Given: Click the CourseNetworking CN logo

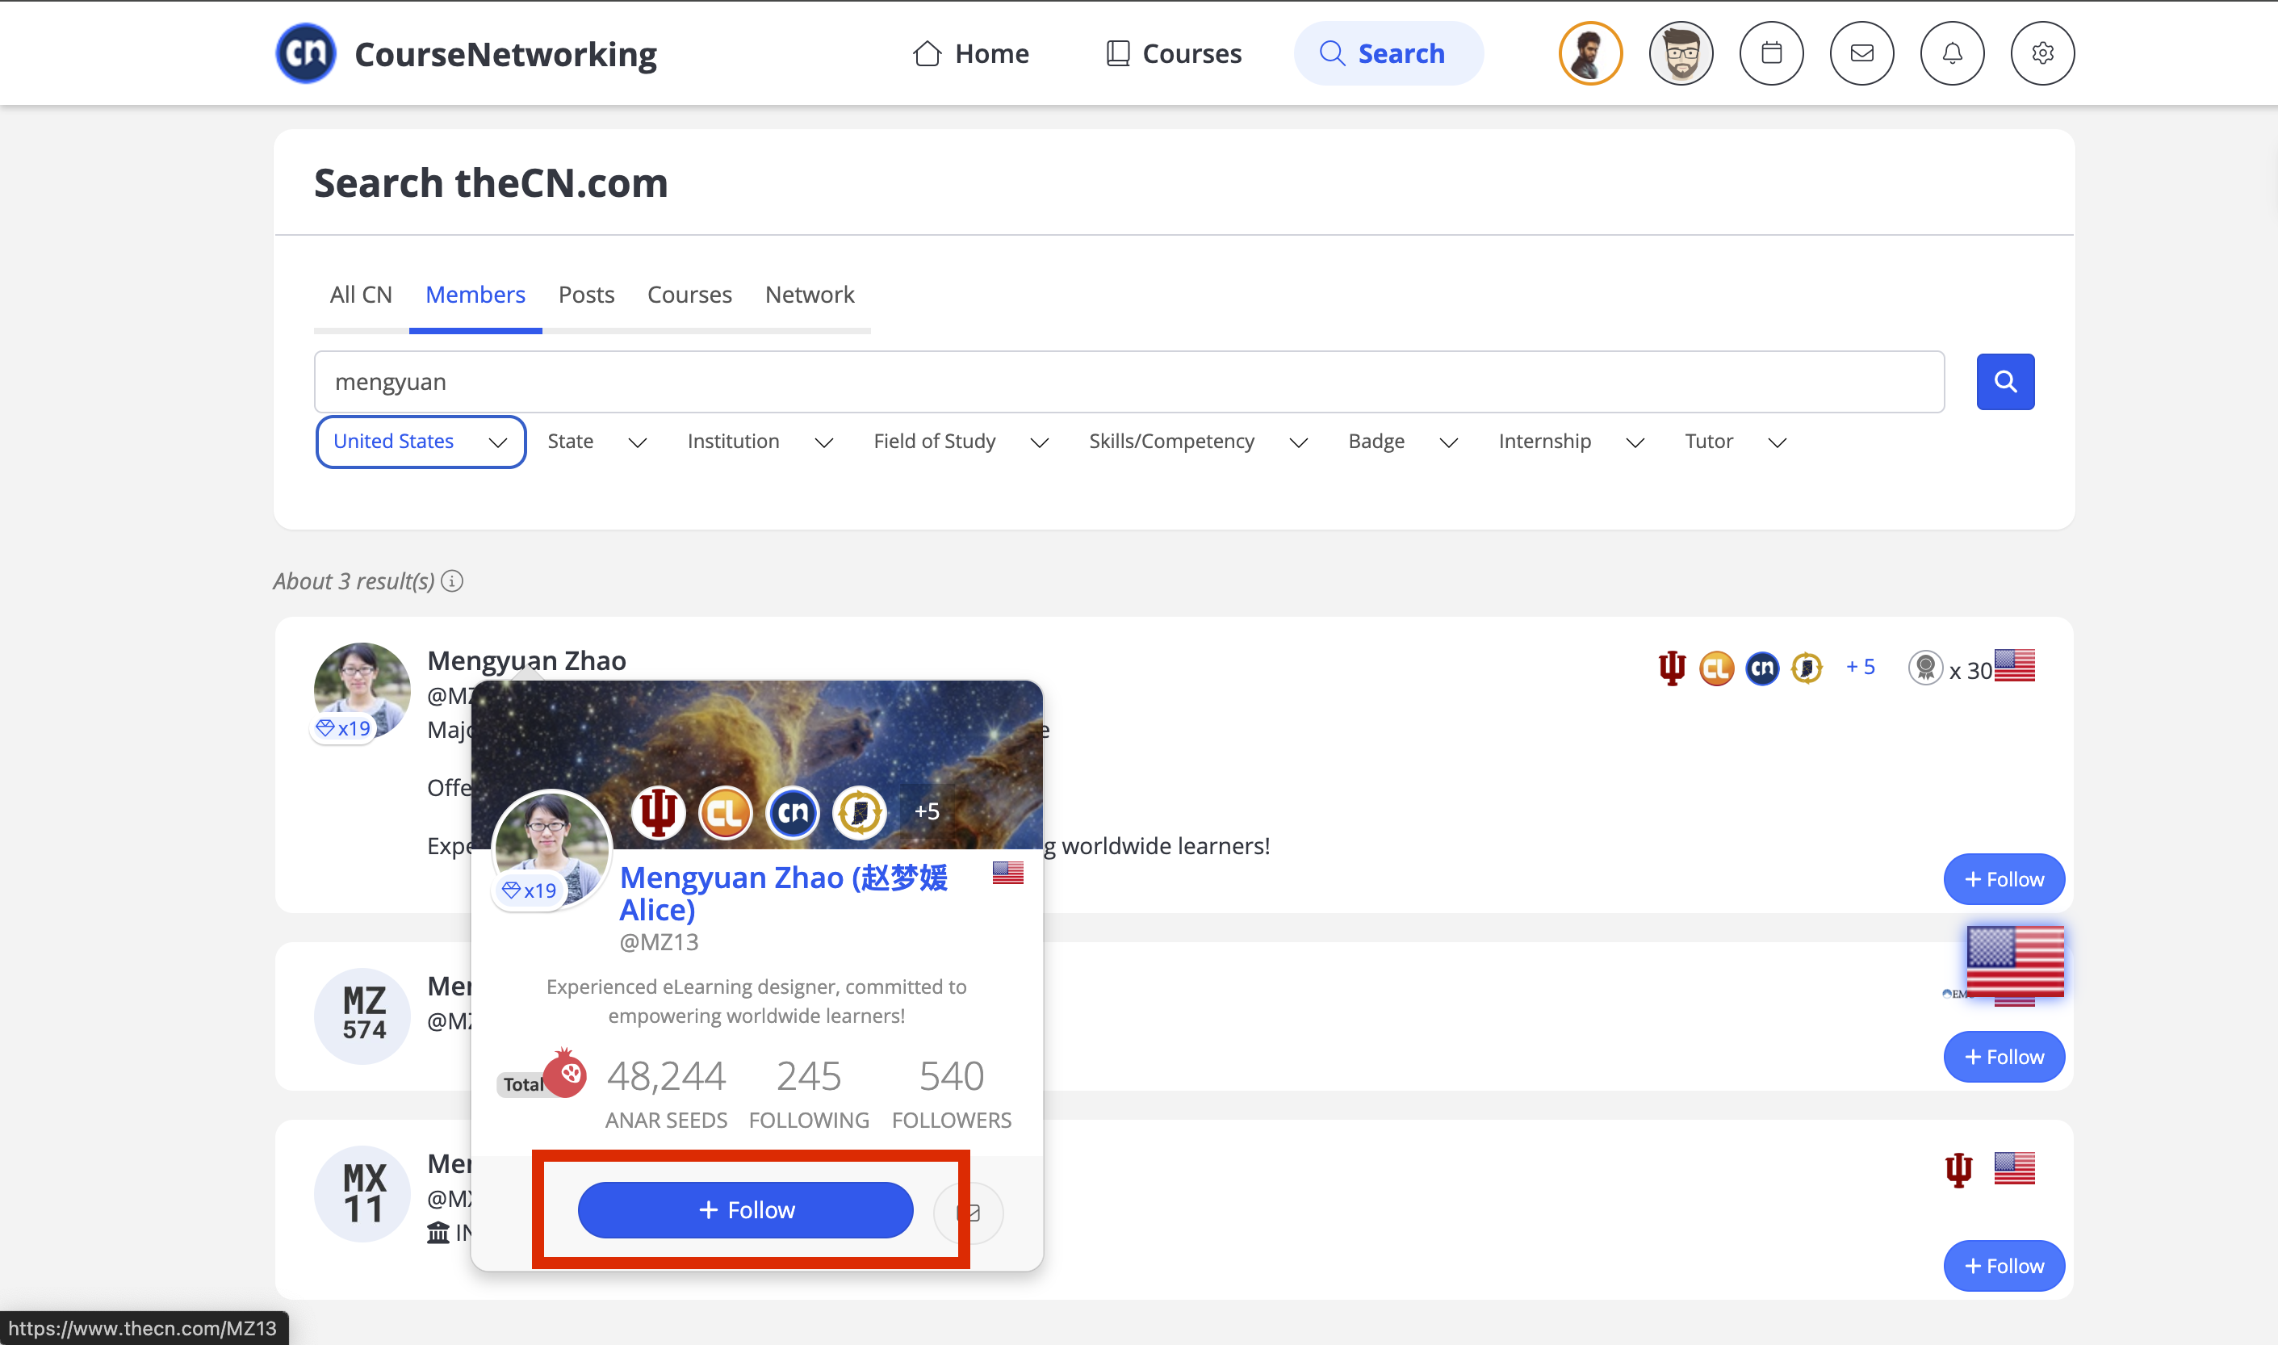Looking at the screenshot, I should pos(305,53).
